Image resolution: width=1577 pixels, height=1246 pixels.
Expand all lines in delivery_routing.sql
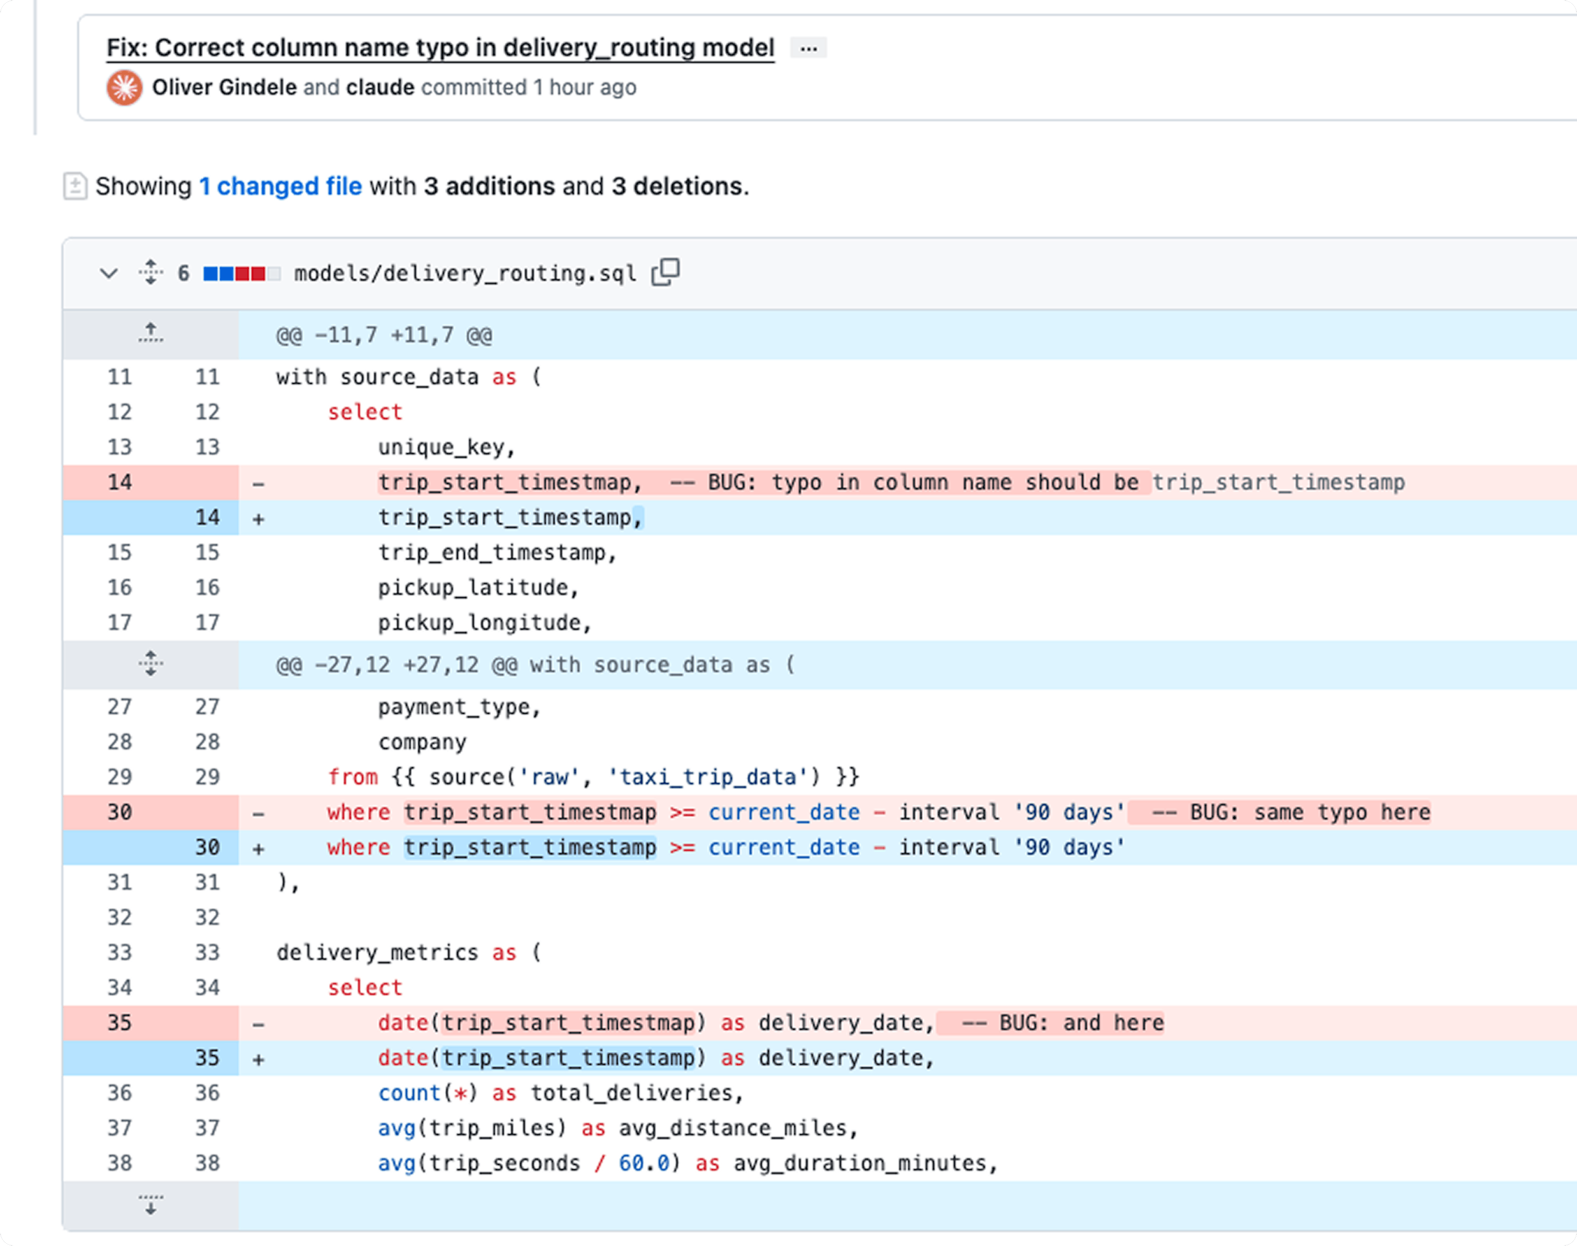150,272
